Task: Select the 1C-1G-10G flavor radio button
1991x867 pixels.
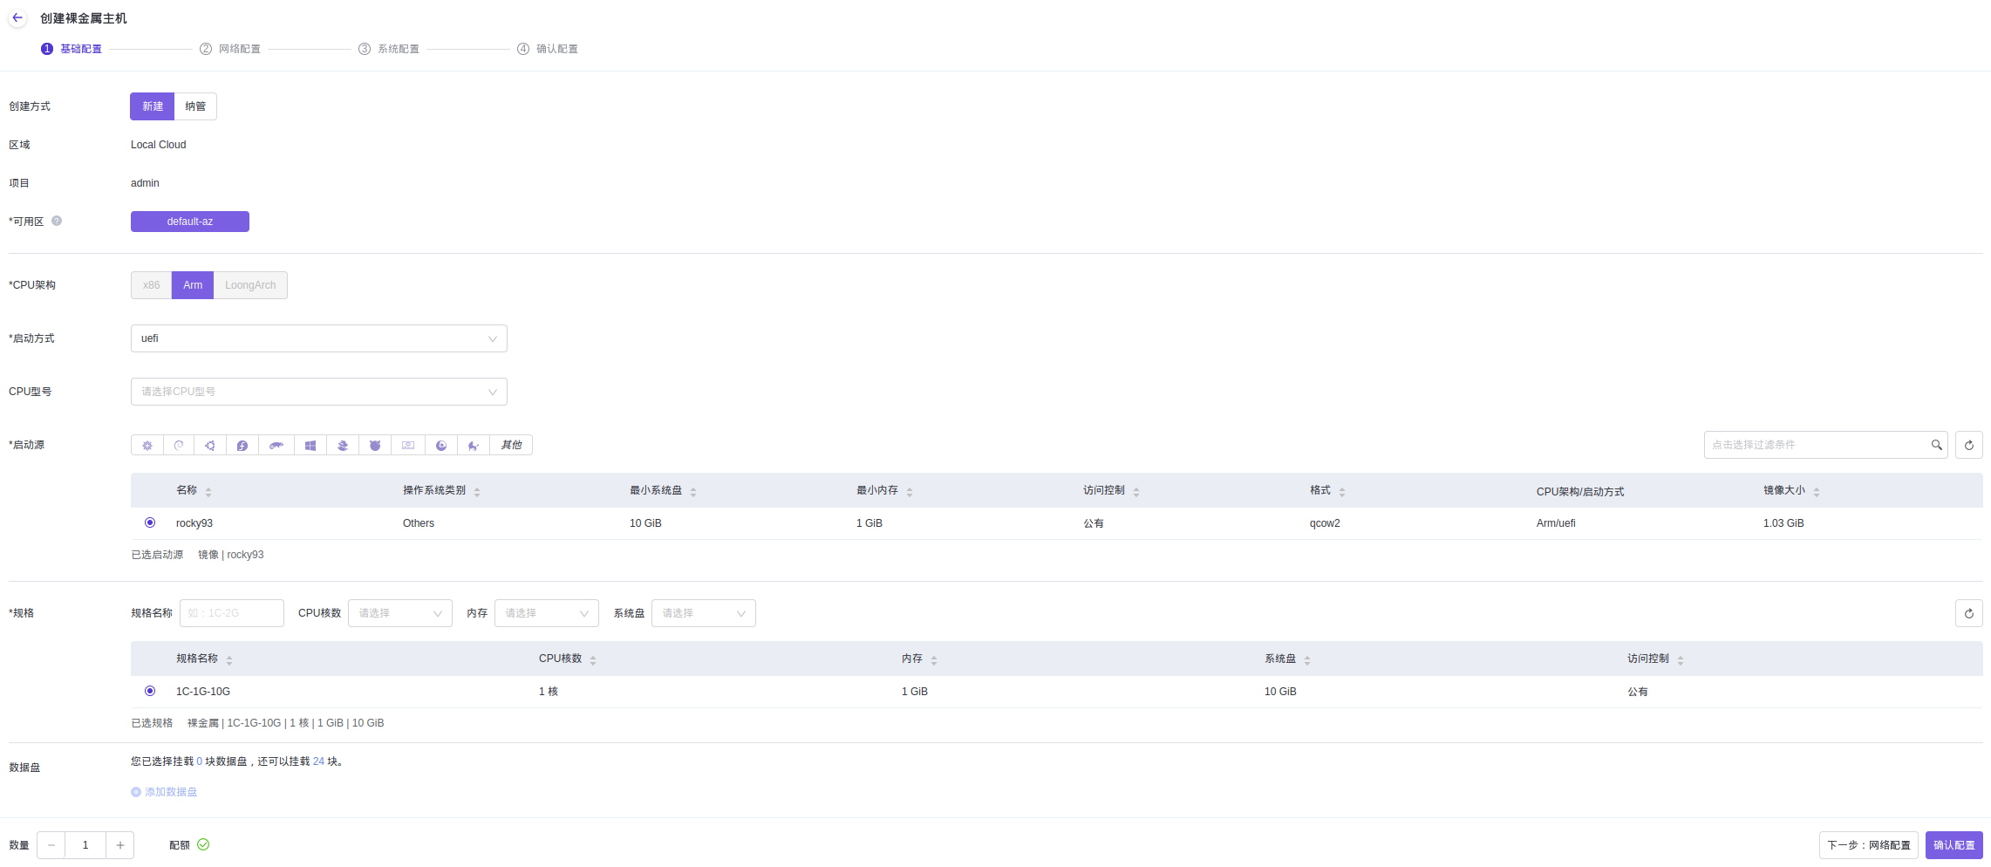Action: 150,691
